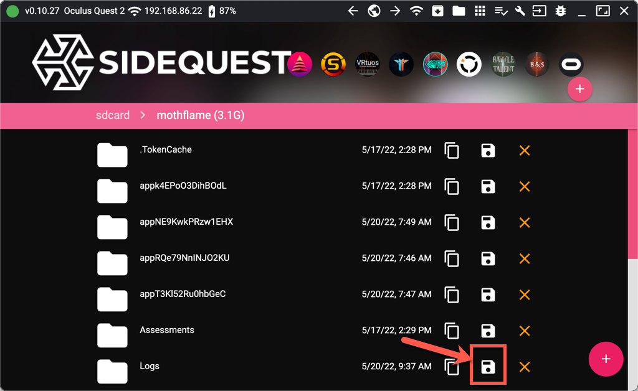
Task: Open device settings wrench icon
Action: (x=520, y=11)
